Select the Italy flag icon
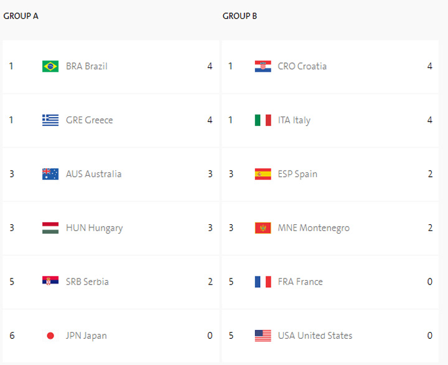This screenshot has height=365, width=448. [263, 120]
